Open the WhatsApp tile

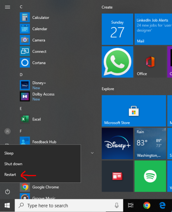(x=118, y=62)
